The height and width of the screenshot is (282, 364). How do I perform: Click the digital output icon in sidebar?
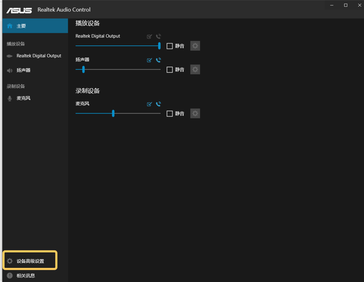(x=10, y=56)
